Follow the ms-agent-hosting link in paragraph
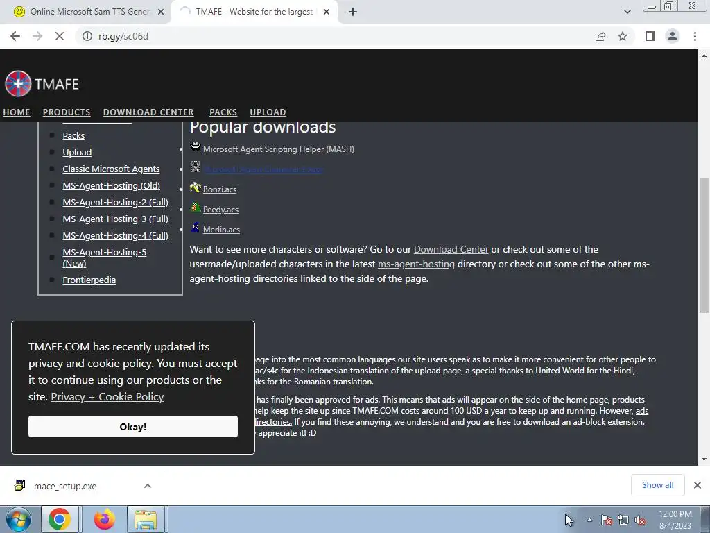The height and width of the screenshot is (533, 710). [416, 264]
